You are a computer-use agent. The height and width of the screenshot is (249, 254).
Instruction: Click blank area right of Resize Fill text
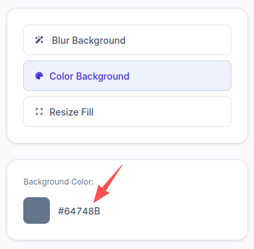(162, 112)
